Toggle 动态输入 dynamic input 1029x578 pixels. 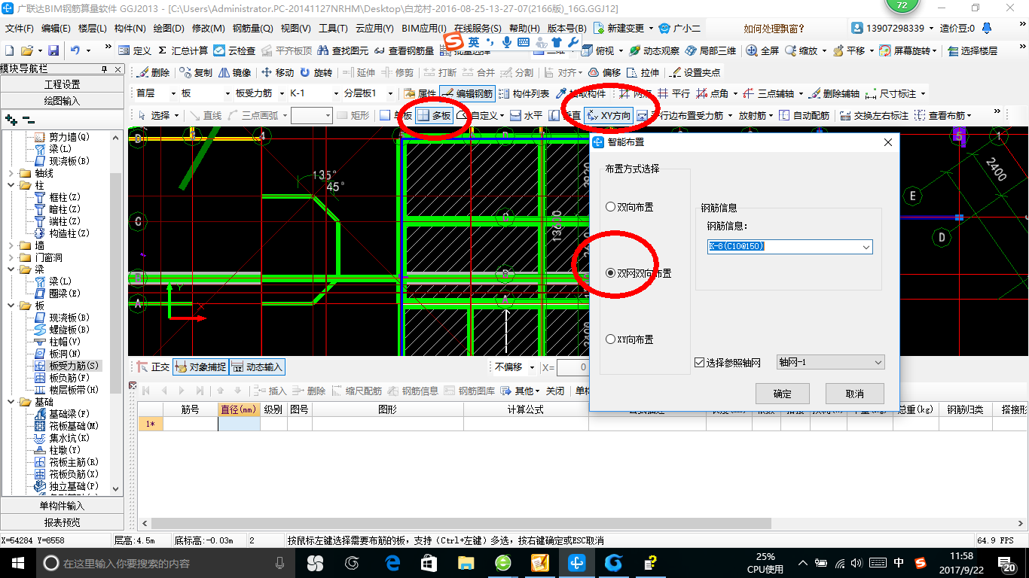(257, 367)
